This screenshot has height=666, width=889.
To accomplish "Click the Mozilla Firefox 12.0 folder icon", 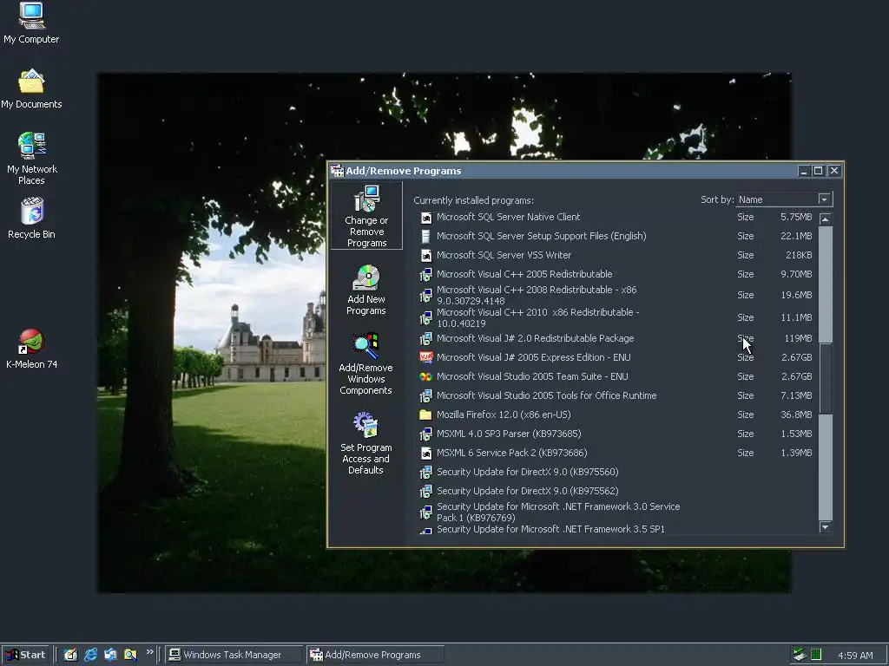I will click(x=425, y=415).
